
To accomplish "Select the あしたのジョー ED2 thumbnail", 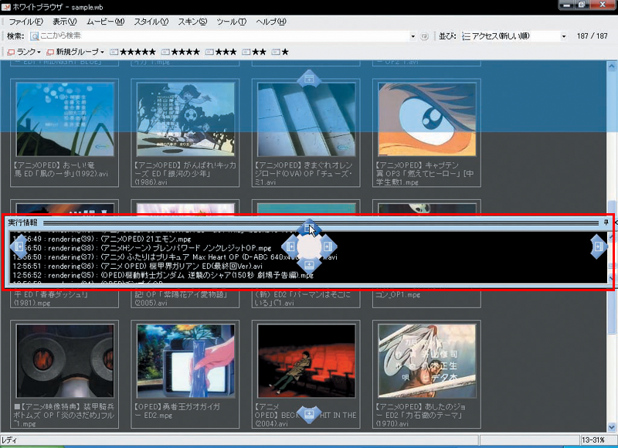I will click(x=427, y=361).
